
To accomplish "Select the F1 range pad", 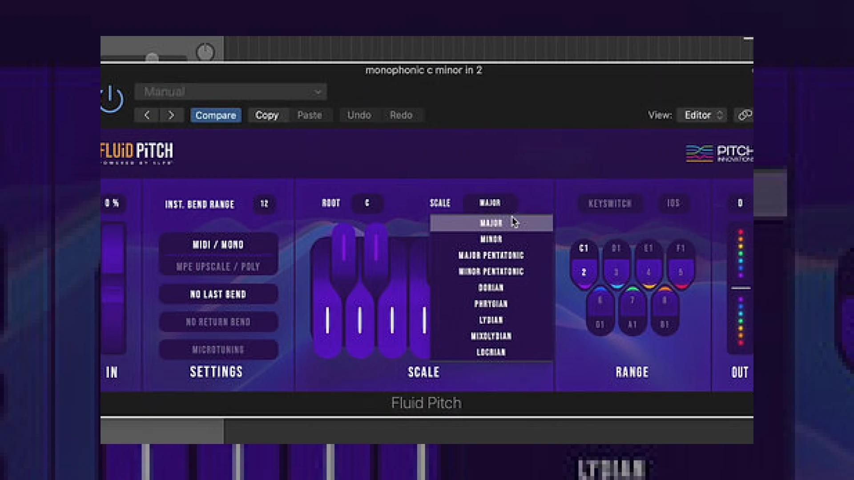I will point(681,264).
